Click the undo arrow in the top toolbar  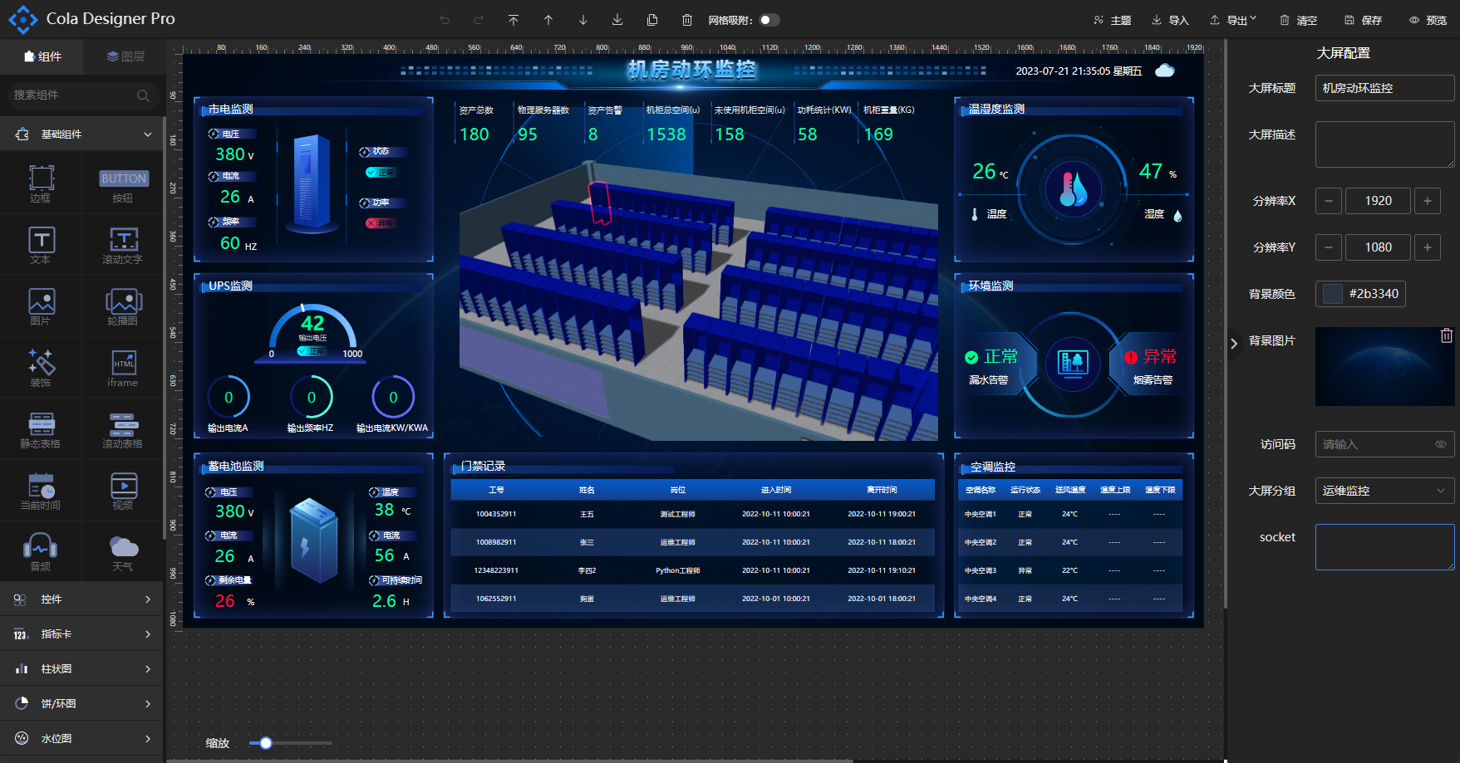(445, 20)
